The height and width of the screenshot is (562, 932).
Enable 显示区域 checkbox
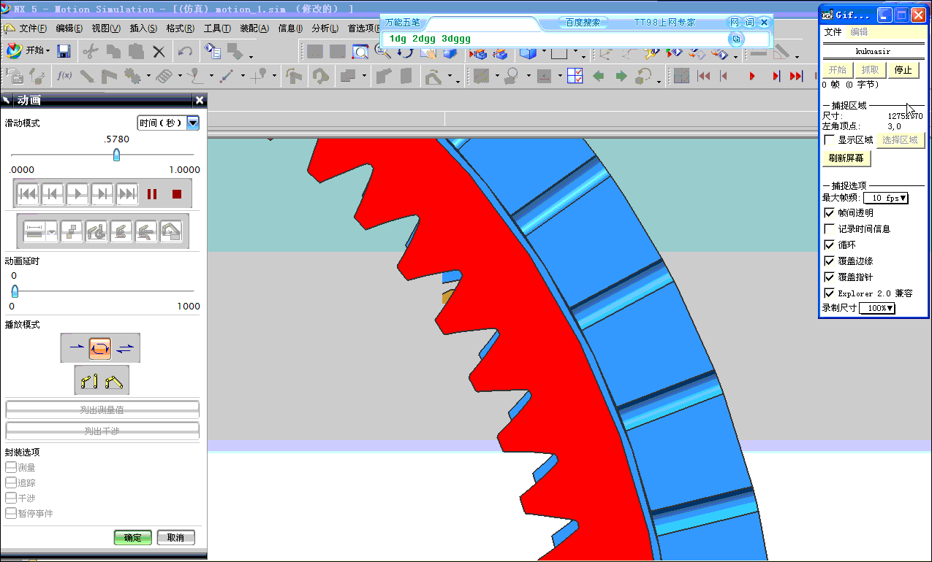(x=829, y=139)
